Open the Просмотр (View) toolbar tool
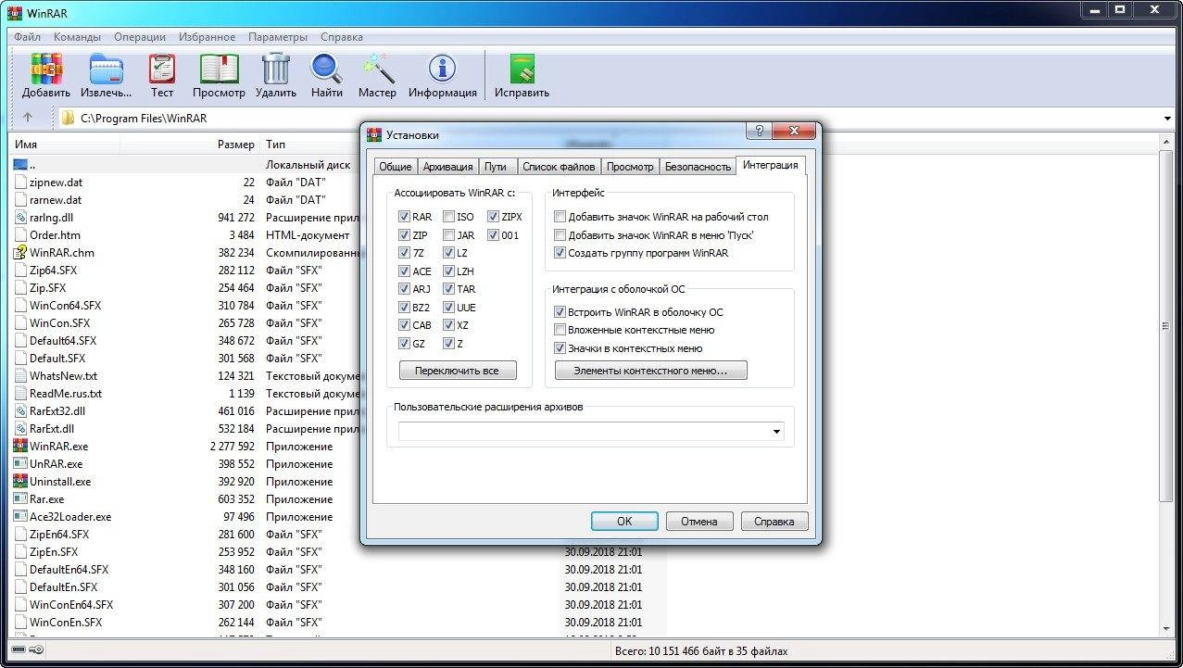Screen dimensions: 1183x668 pyautogui.click(x=219, y=70)
